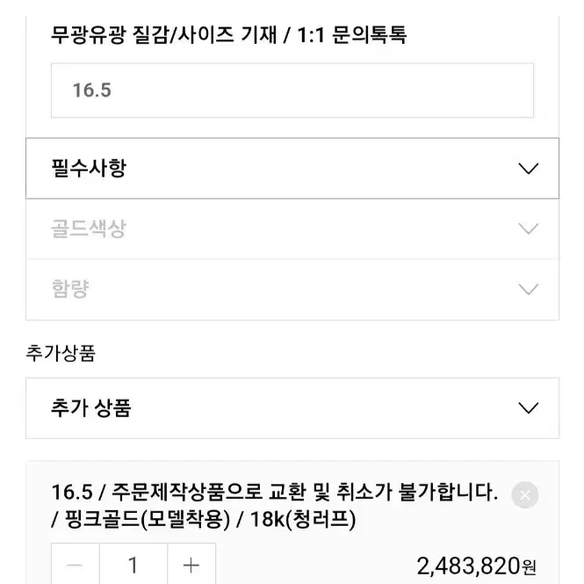Open the 함량 dropdown
Viewport: 584px width, 584px height.
coord(292,290)
